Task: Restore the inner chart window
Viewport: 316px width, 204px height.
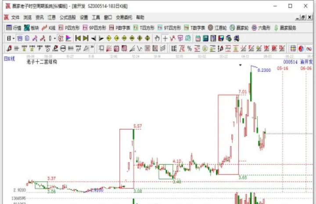Action: (x=303, y=18)
